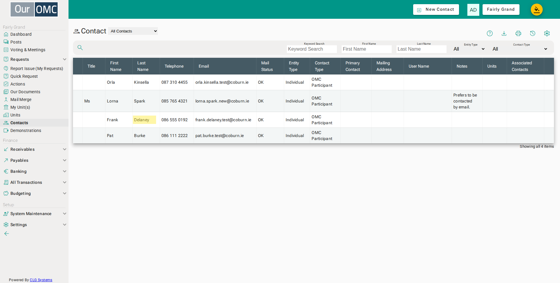Click the search magnifier icon
The height and width of the screenshot is (283, 560).
[80, 47]
